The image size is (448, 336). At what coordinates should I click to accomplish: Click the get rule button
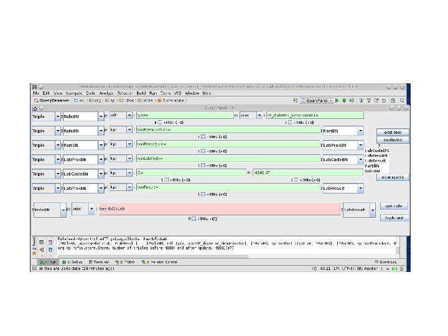click(x=394, y=206)
